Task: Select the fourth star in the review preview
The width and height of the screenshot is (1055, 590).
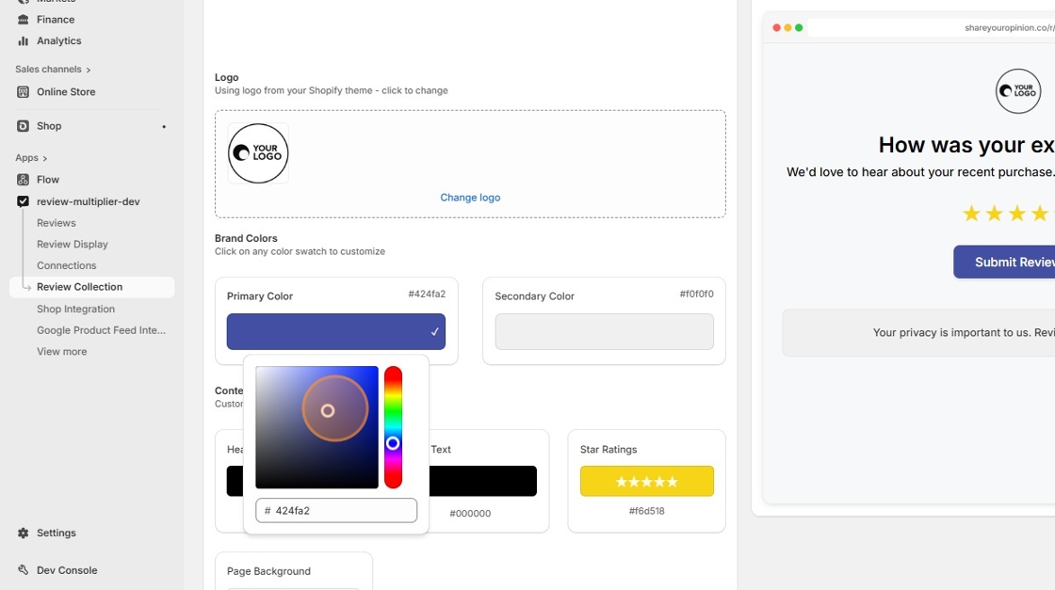Action: pos(1039,214)
